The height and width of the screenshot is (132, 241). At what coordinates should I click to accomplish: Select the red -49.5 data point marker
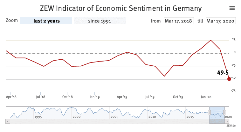click(x=229, y=79)
